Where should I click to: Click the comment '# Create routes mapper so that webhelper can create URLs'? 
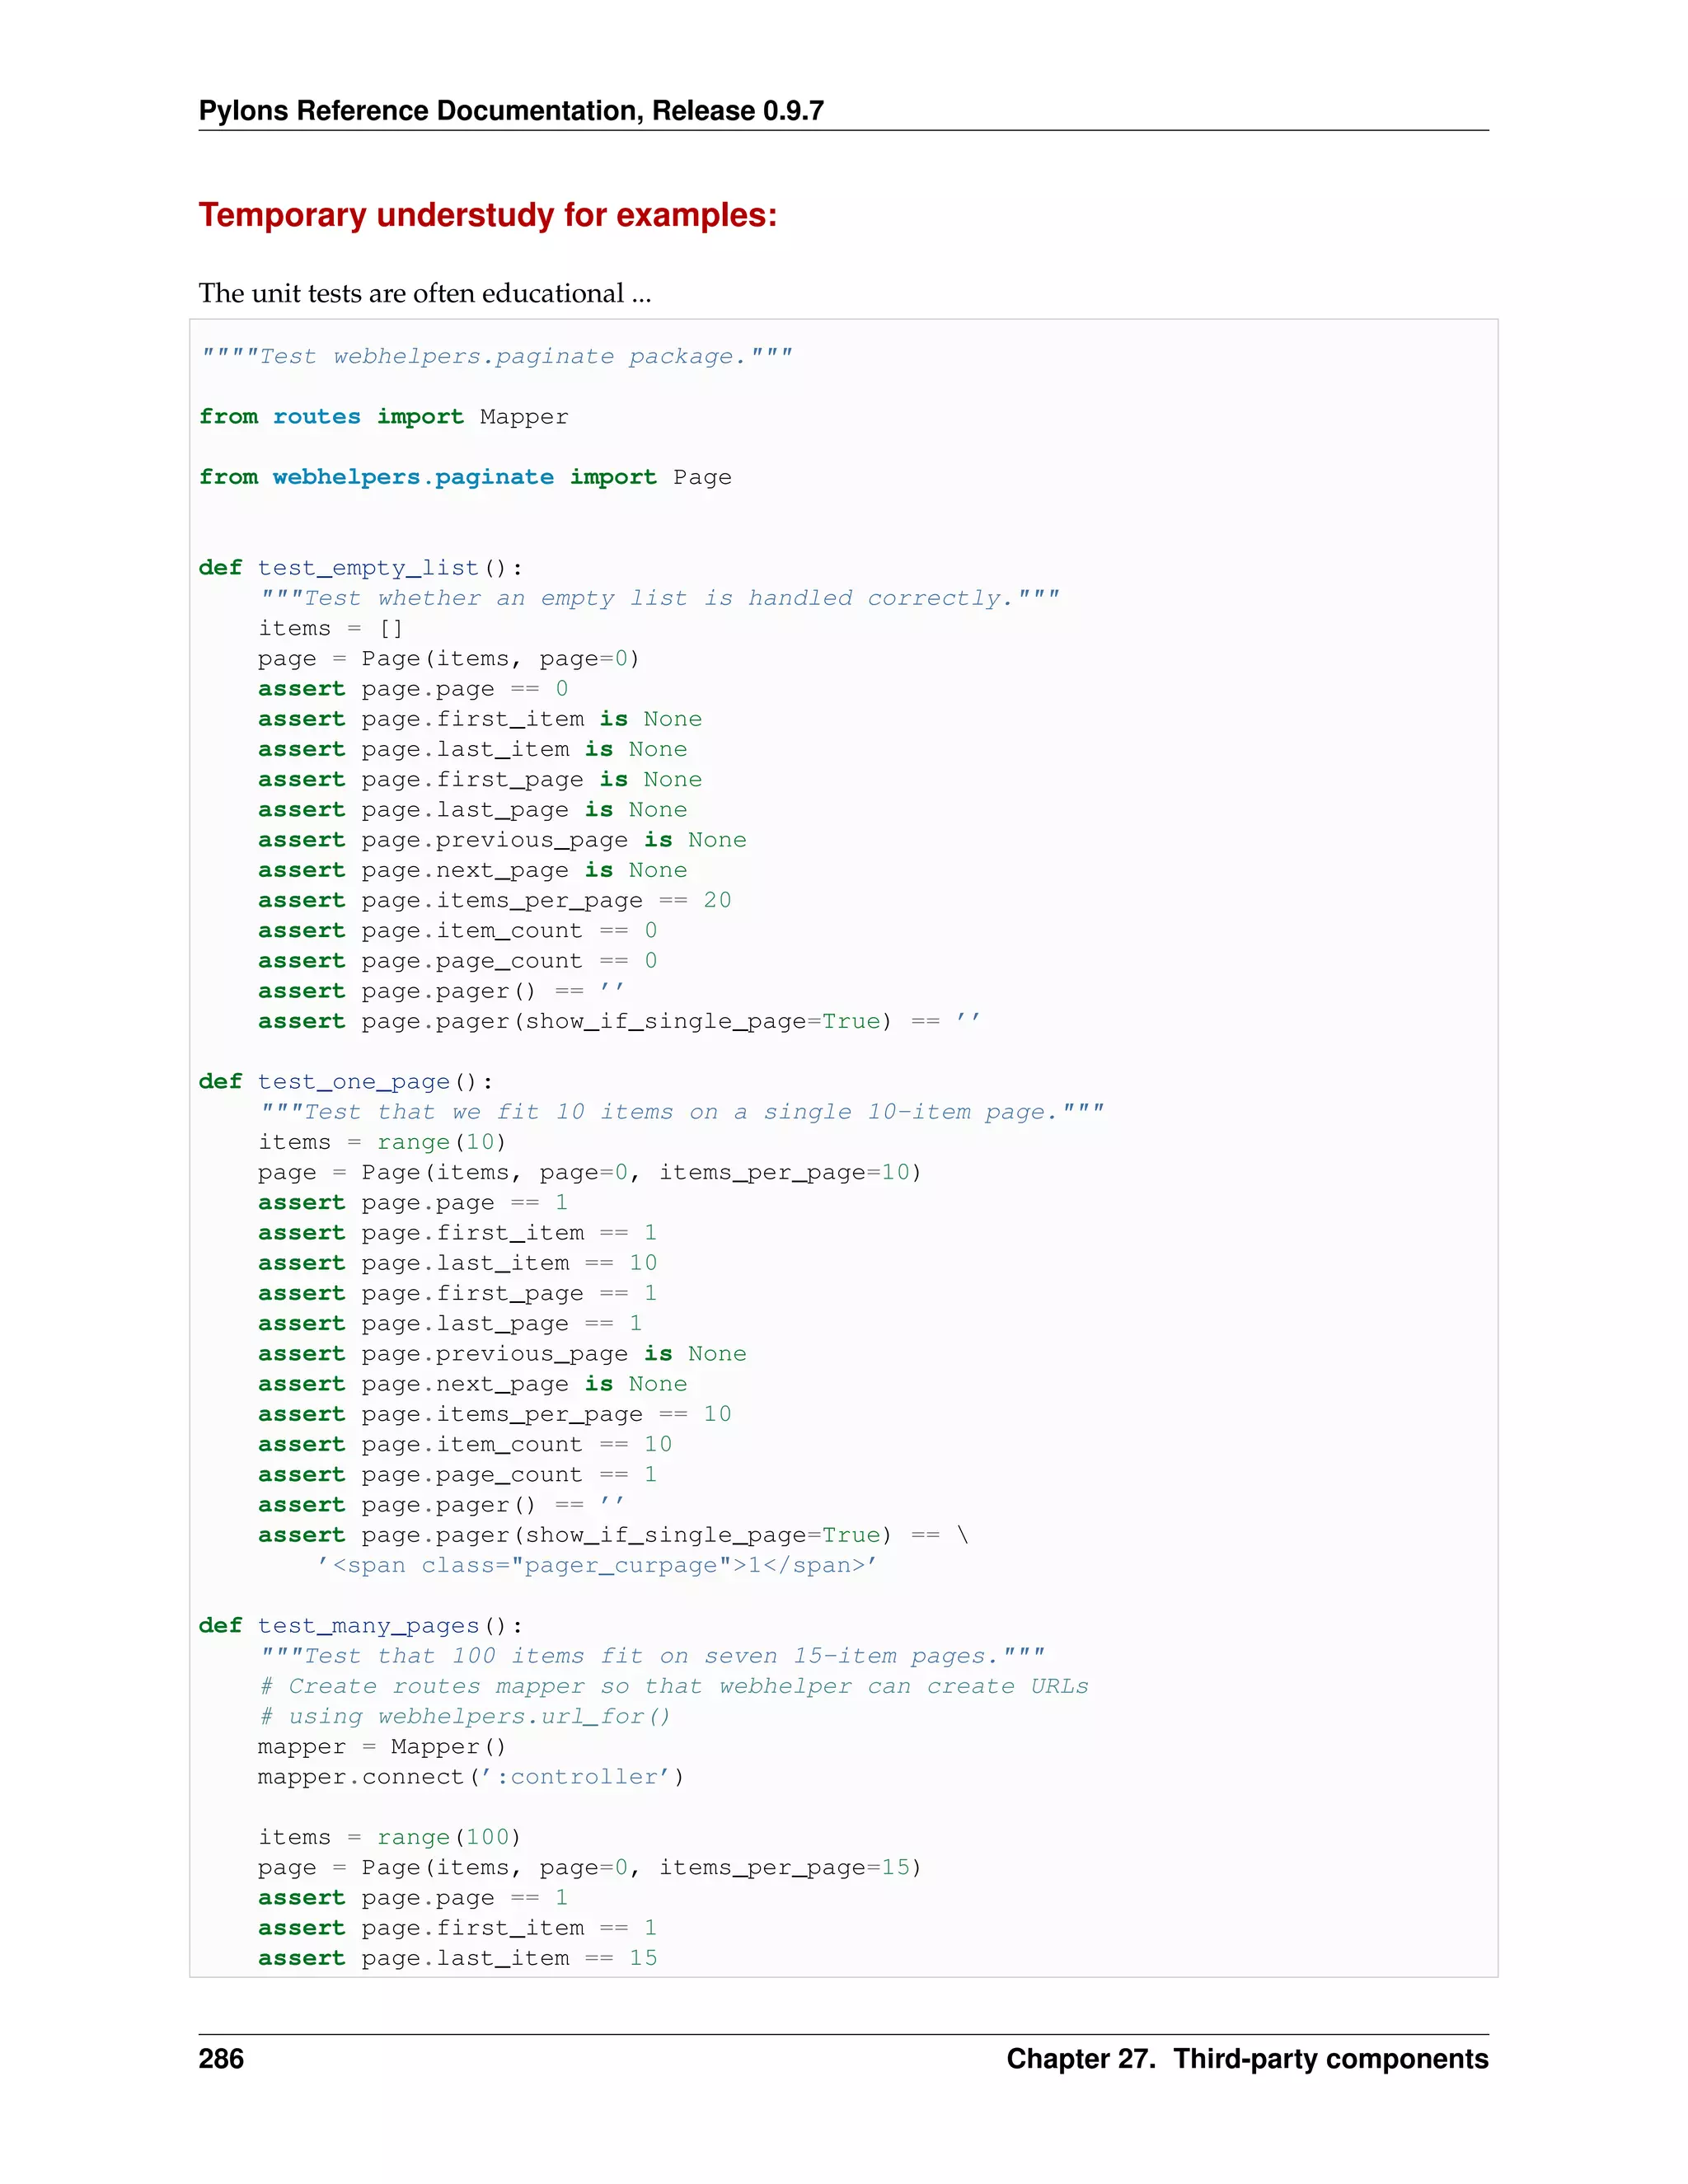(674, 1686)
